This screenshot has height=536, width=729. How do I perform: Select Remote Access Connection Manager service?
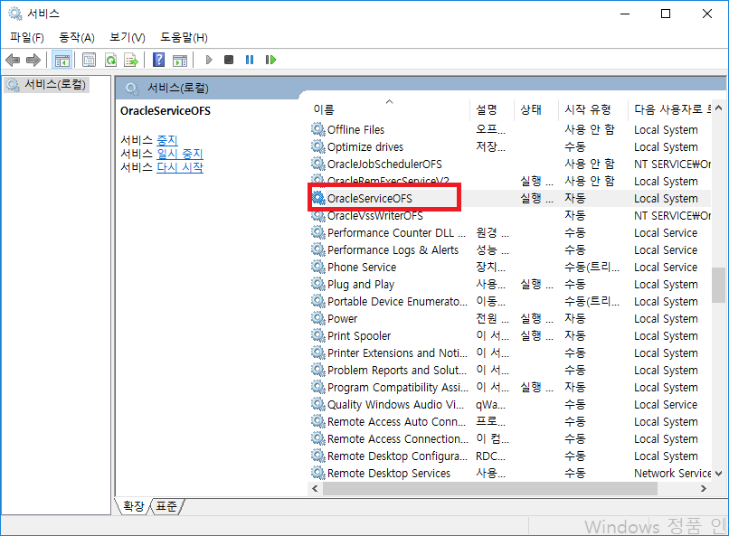(x=510, y=439)
